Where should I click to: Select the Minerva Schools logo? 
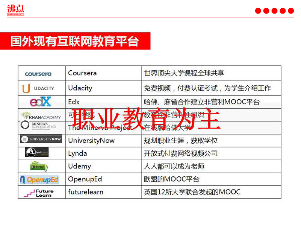[x=39, y=126]
